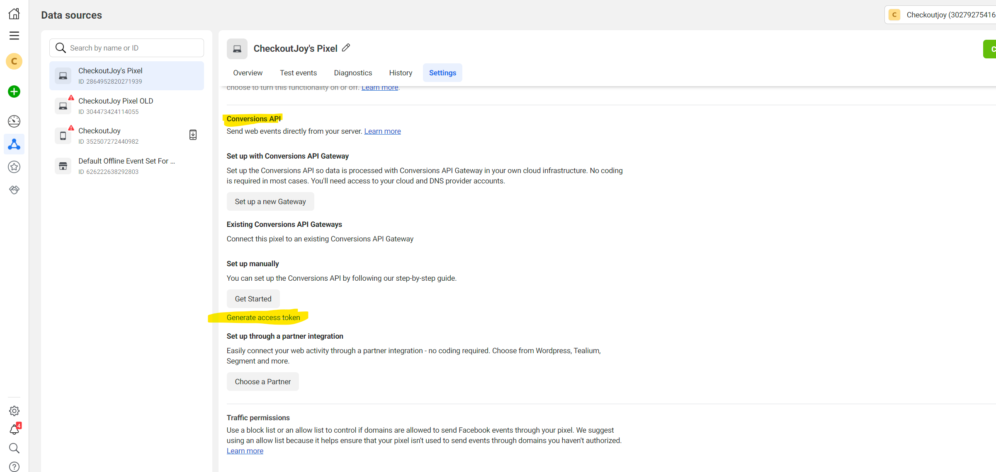Screen dimensions: 996x472
Task: Click the Generate access token link
Action: (263, 317)
